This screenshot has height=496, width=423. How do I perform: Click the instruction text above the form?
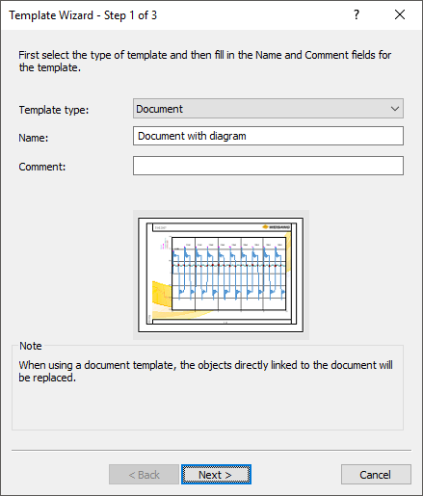204,61
